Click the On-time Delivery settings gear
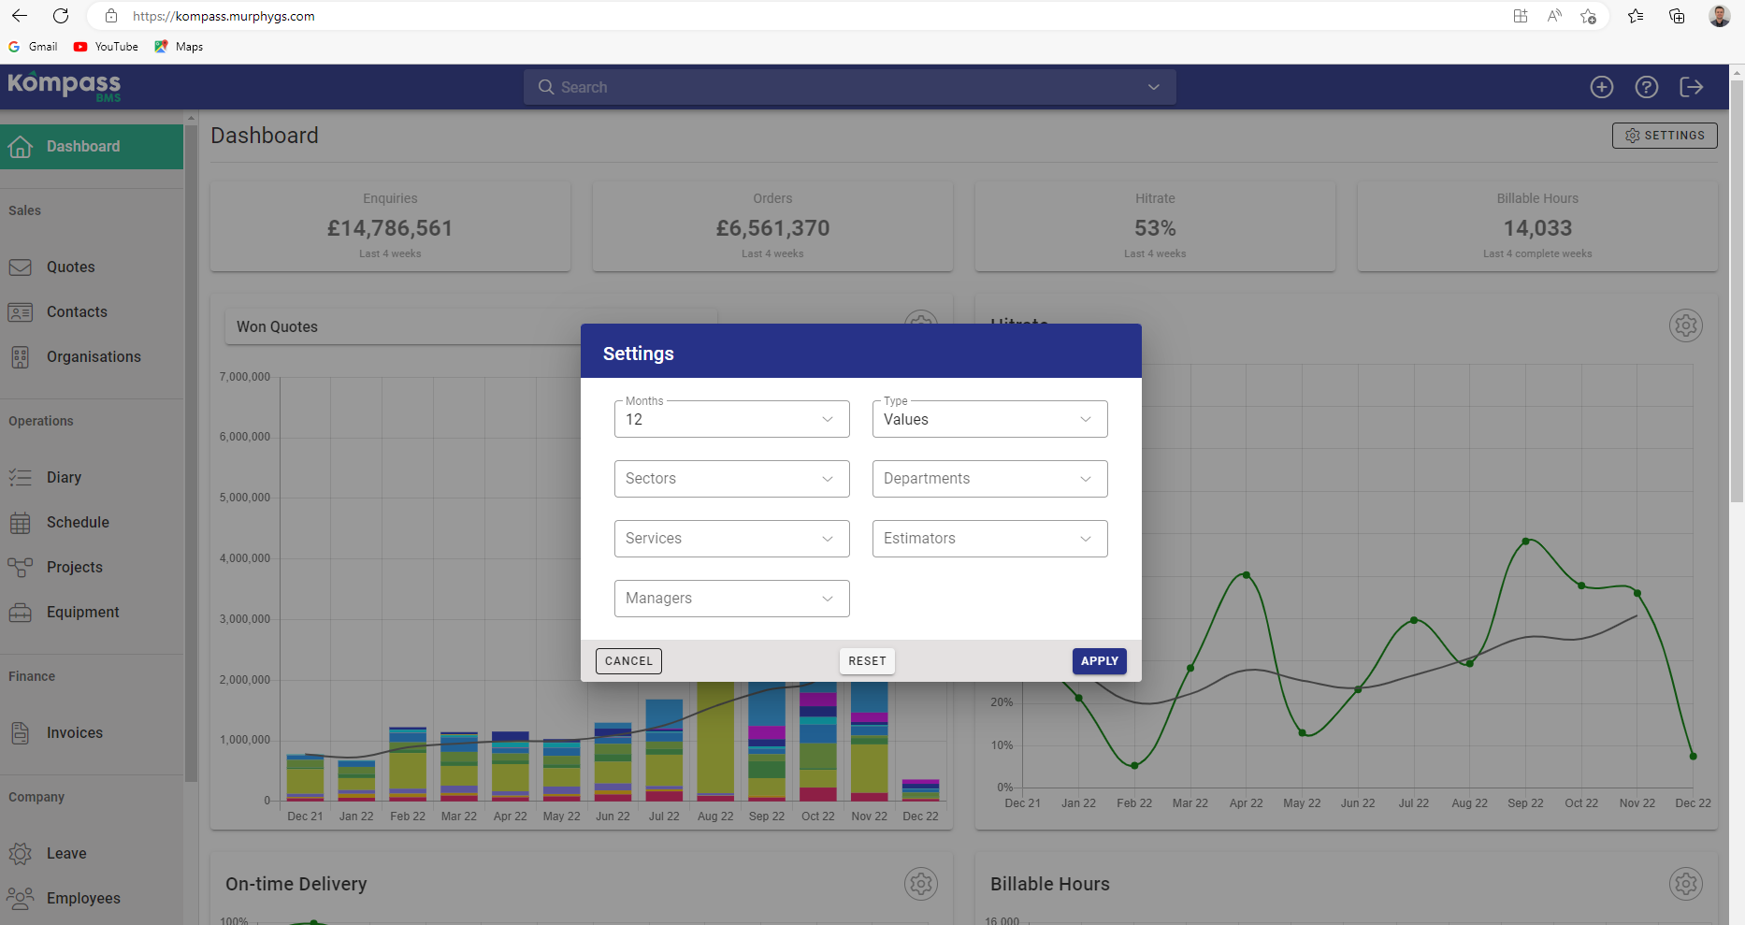This screenshot has height=925, width=1745. click(x=921, y=884)
